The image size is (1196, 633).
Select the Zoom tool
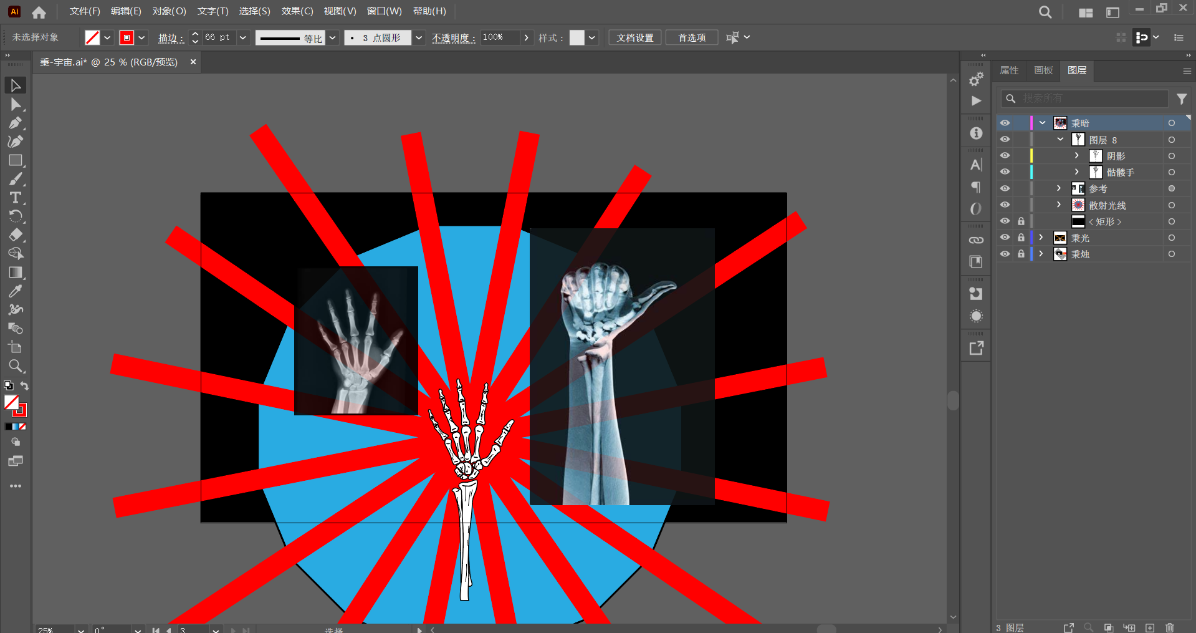click(x=16, y=366)
